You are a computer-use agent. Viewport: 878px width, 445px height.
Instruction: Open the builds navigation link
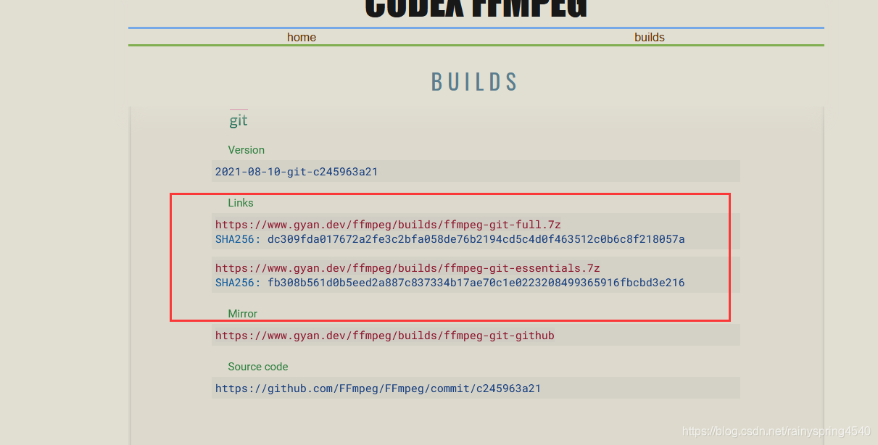coord(649,37)
